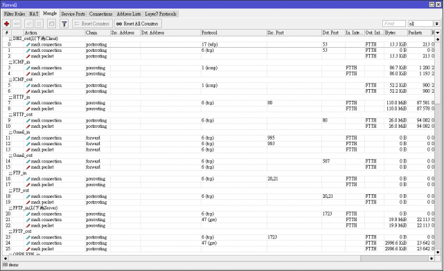
Task: Sort by the Dst. Port column header
Action: [x=333, y=32]
